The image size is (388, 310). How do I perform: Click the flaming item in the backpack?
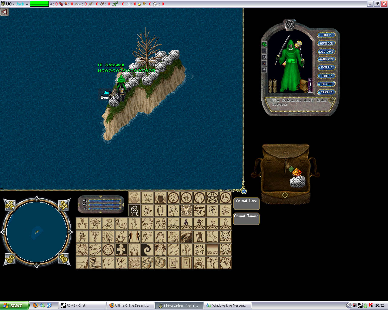[296, 173]
